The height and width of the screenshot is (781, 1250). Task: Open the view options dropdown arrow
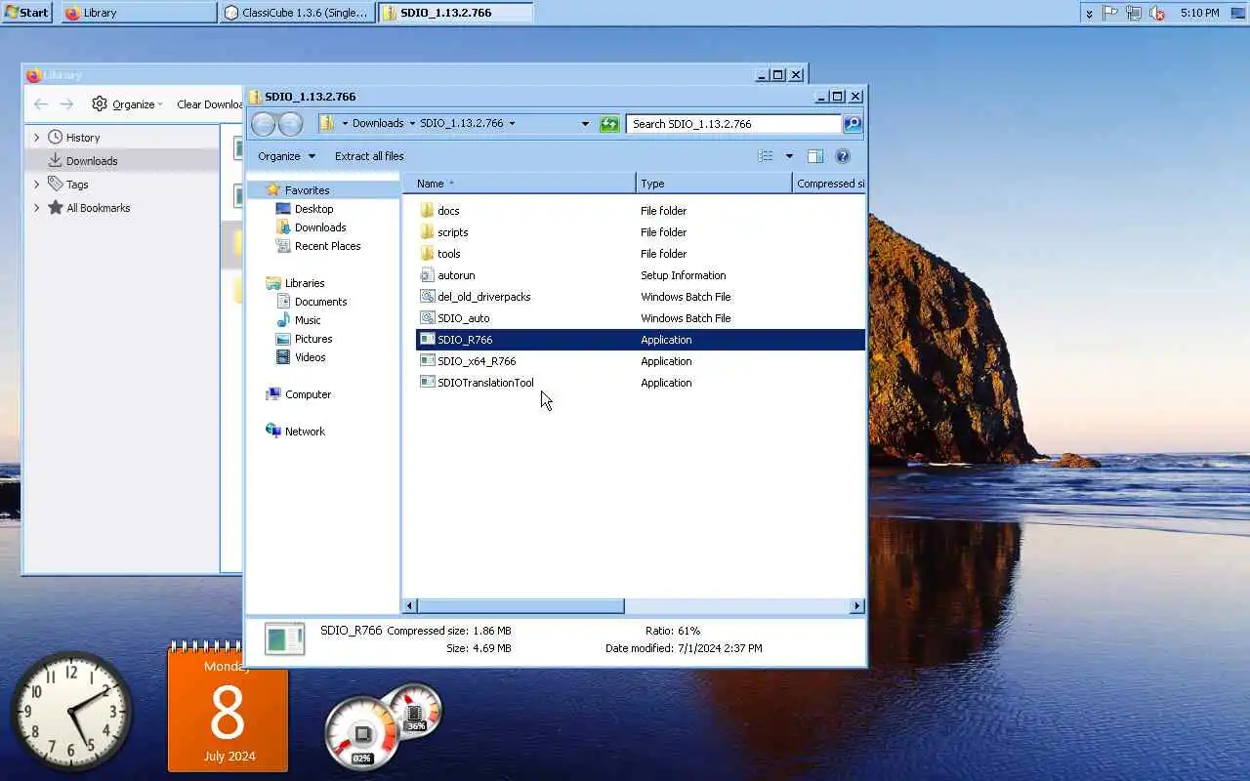[x=789, y=156]
